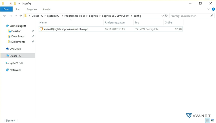Viewport: 216px width, 123px height.
Task: Click the 12 KB size cell
Action: pyautogui.click(x=178, y=29)
